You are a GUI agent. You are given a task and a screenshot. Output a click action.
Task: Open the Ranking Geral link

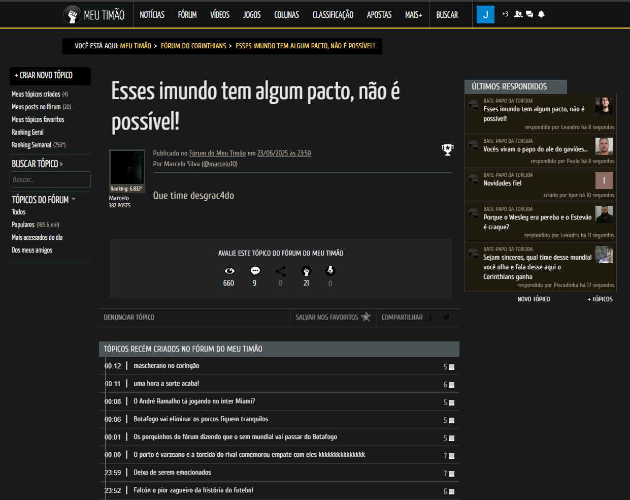[27, 132]
